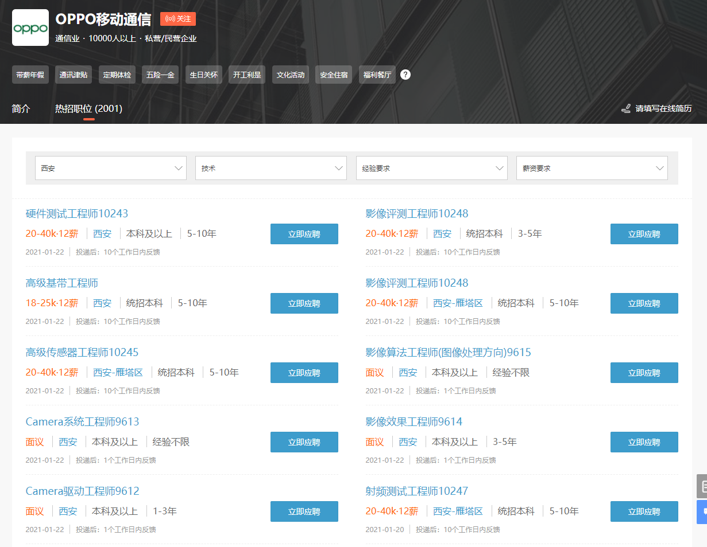Expand the 薪资要求 dropdown
Viewport: 707px width, 547px height.
point(592,169)
